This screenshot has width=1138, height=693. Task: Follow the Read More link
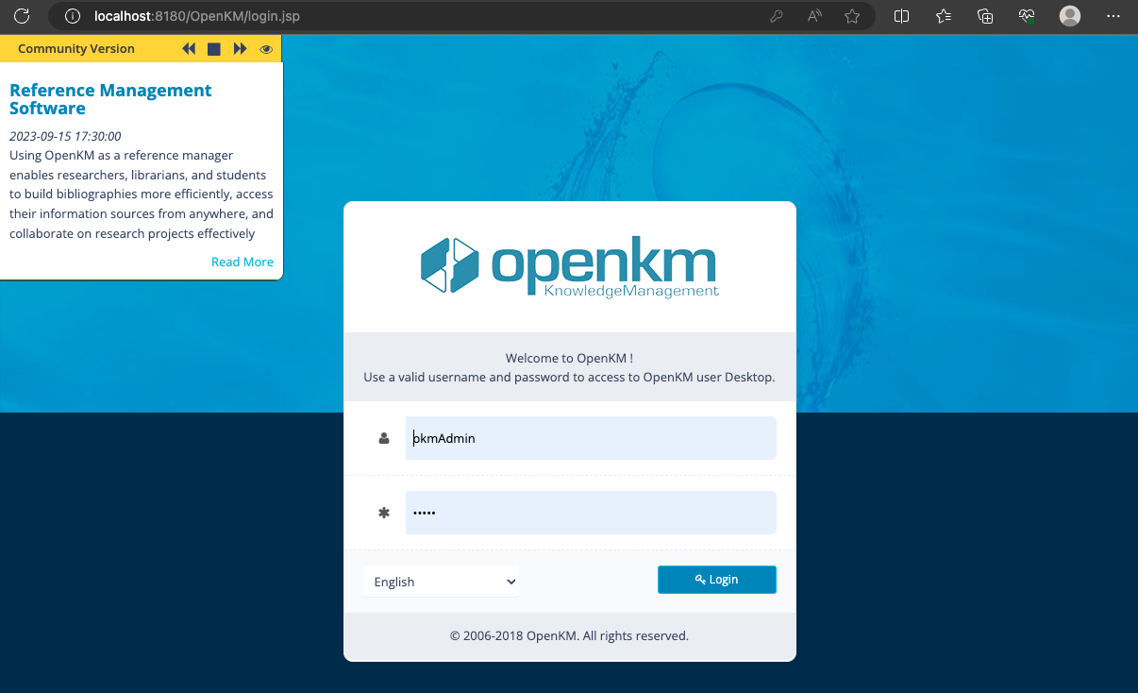pos(243,262)
